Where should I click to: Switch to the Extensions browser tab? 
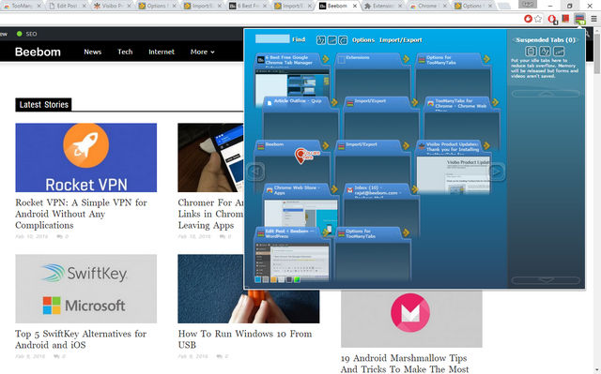tap(383, 6)
